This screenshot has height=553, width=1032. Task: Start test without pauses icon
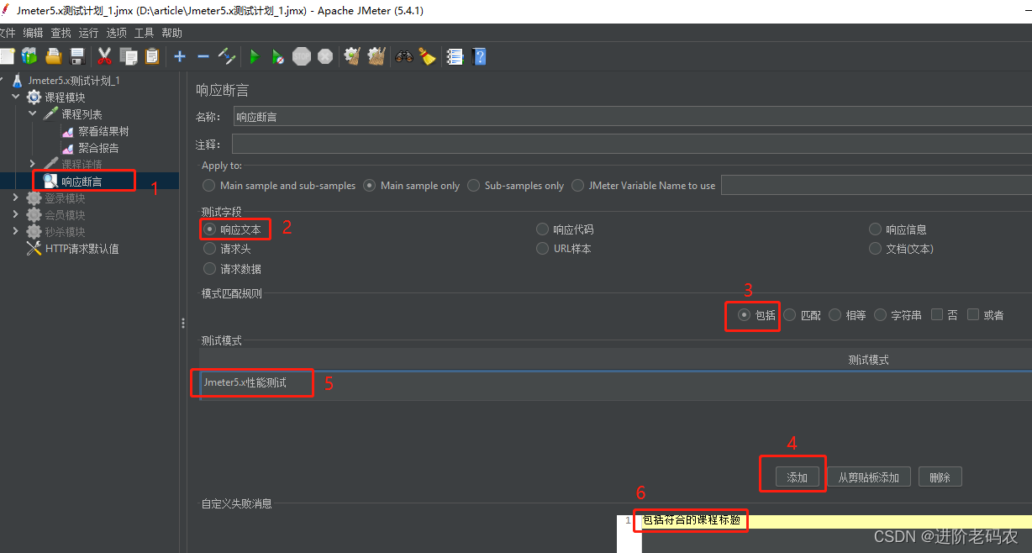coord(278,56)
